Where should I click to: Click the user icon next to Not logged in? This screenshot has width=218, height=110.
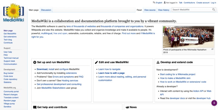click(164, 2)
